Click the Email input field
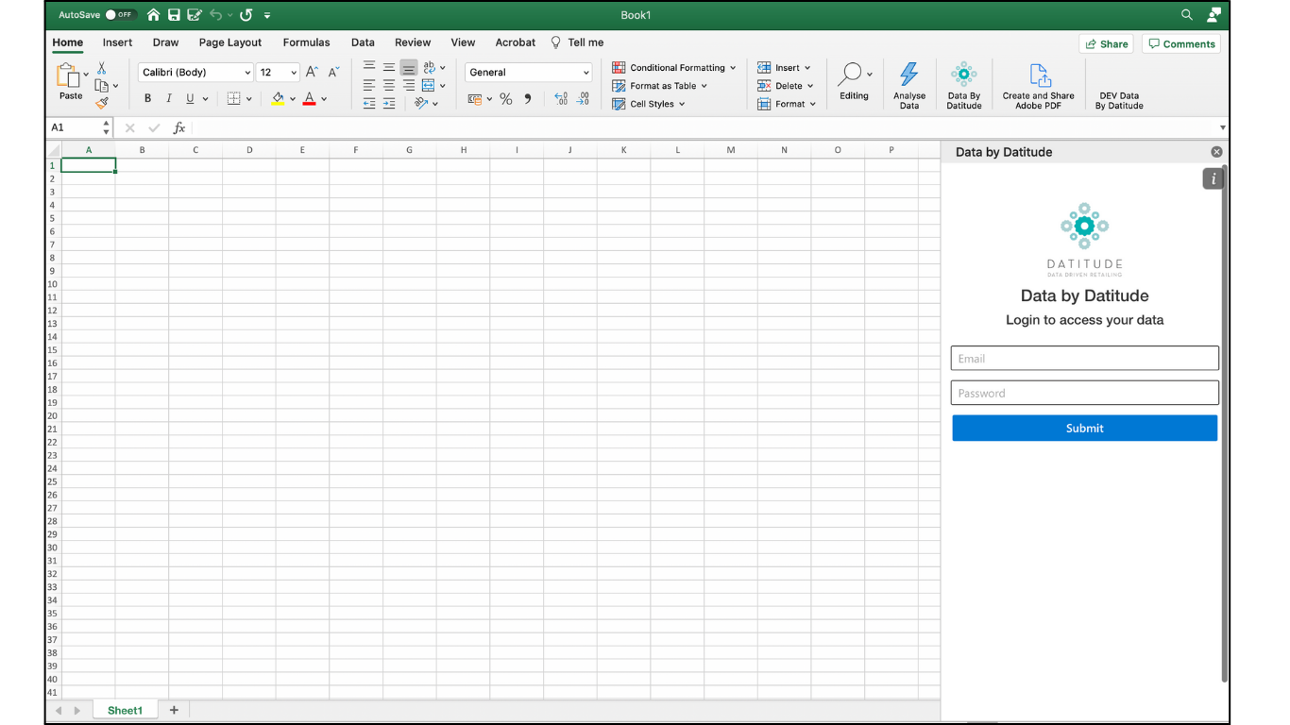This screenshot has height=725, width=1290. coord(1084,358)
